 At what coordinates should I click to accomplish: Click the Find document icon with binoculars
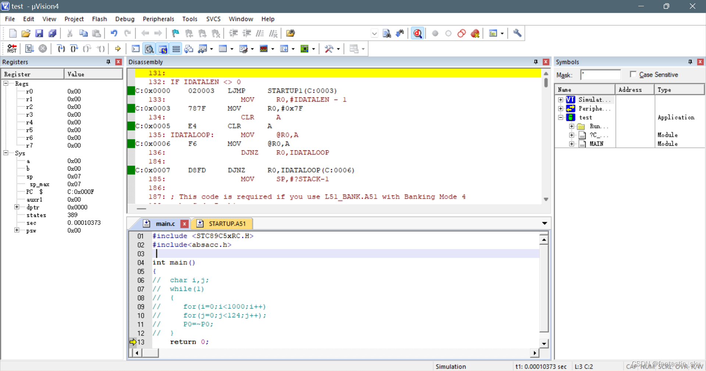coord(386,33)
